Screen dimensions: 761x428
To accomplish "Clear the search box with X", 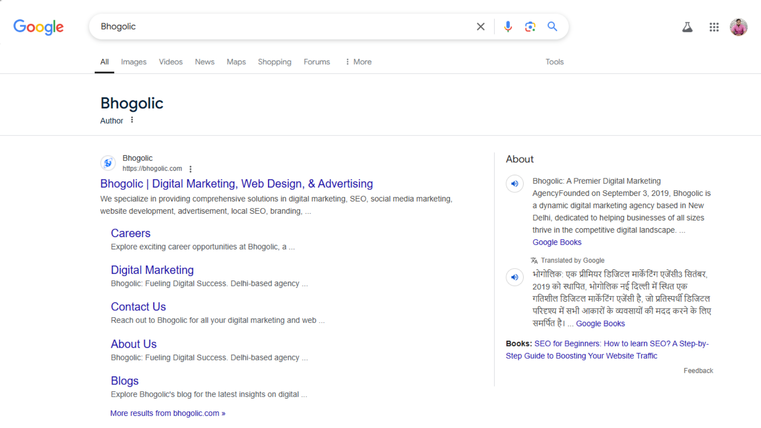I will (x=480, y=27).
